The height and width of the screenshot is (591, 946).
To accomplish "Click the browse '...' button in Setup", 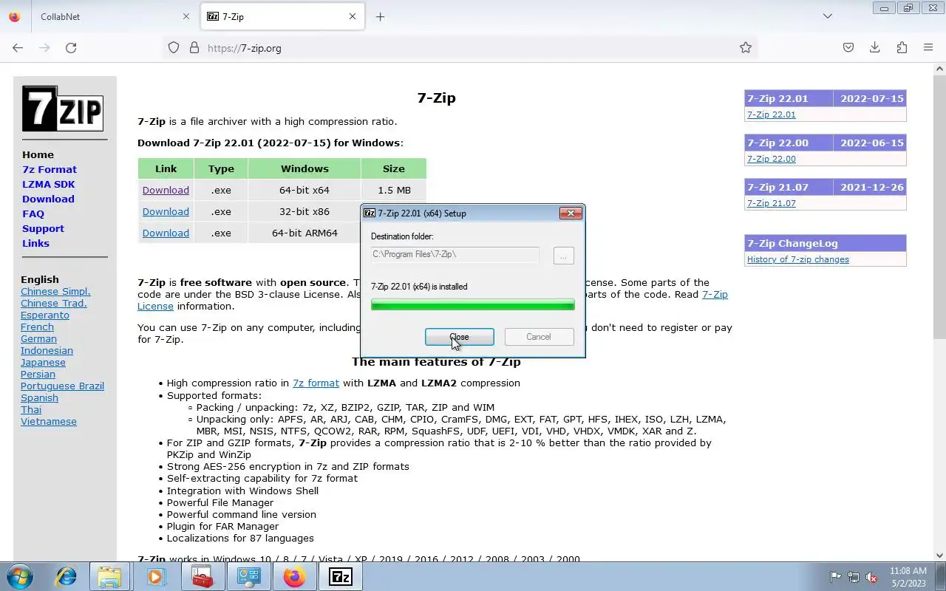I will coord(563,256).
